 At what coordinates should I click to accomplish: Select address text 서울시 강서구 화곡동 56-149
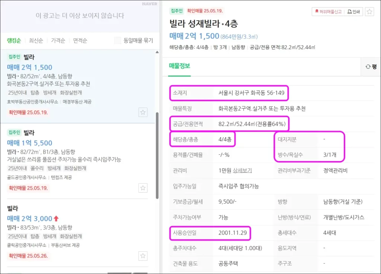(251, 93)
